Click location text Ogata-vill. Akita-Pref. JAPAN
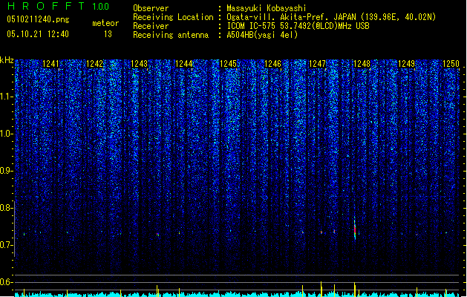The width and height of the screenshot is (467, 297). [291, 17]
